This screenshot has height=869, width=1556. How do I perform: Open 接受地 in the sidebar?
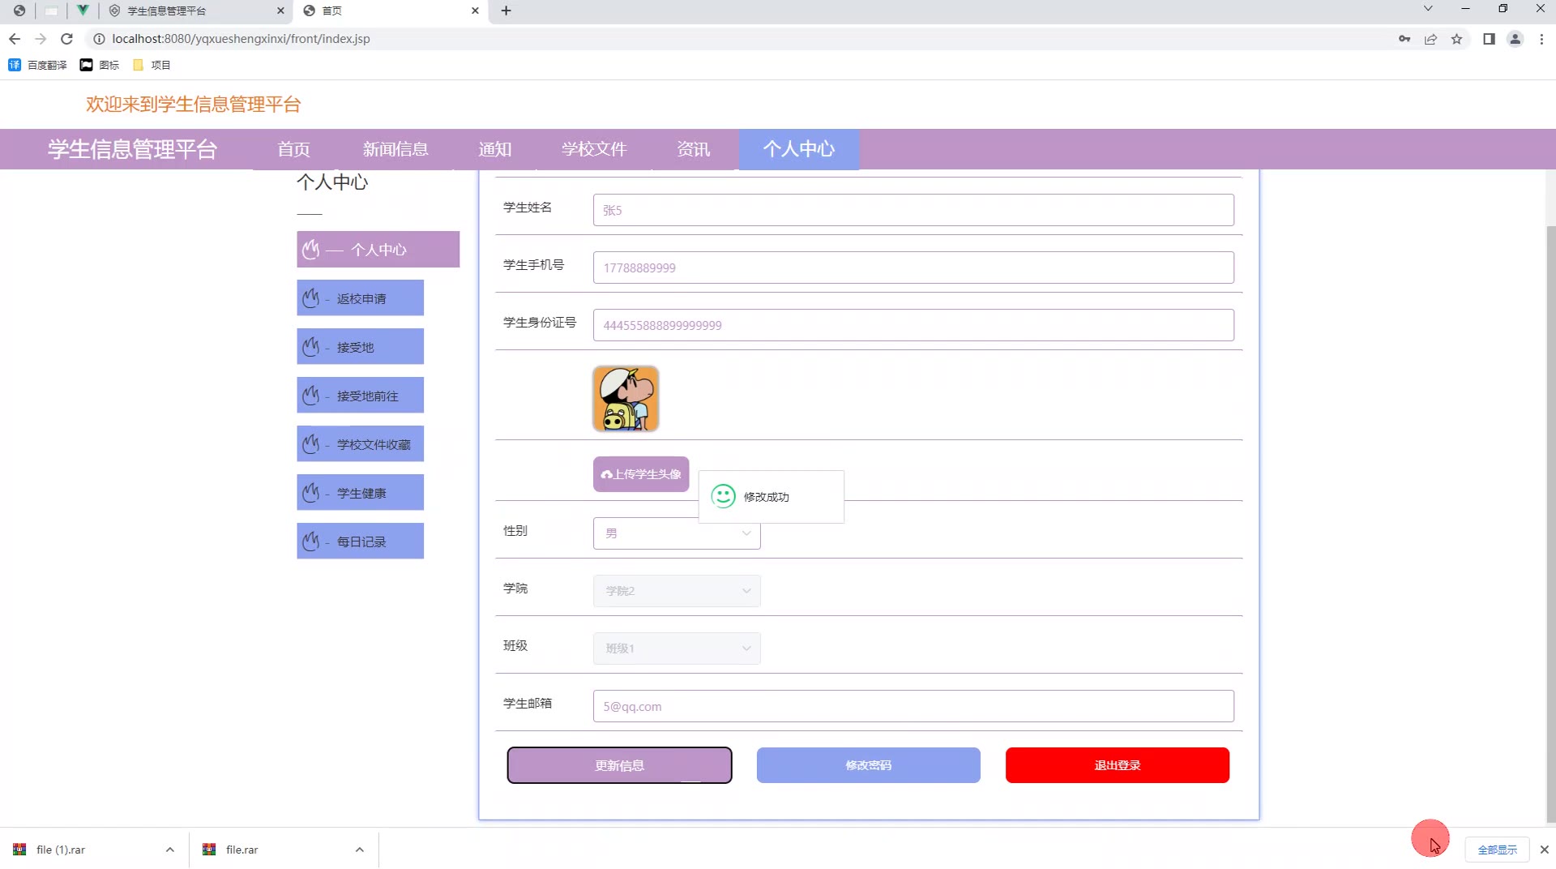pos(361,347)
